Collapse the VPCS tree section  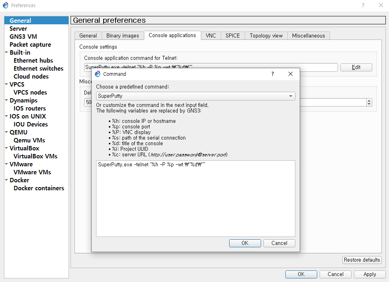[x=6, y=84]
